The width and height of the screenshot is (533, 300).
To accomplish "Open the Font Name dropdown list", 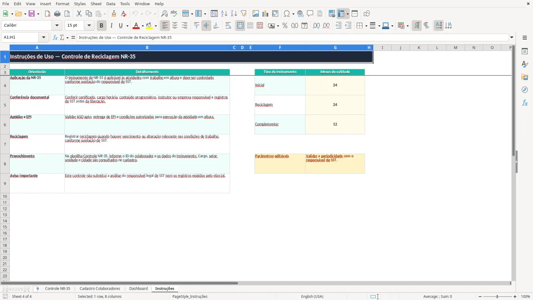I will 57,26.
